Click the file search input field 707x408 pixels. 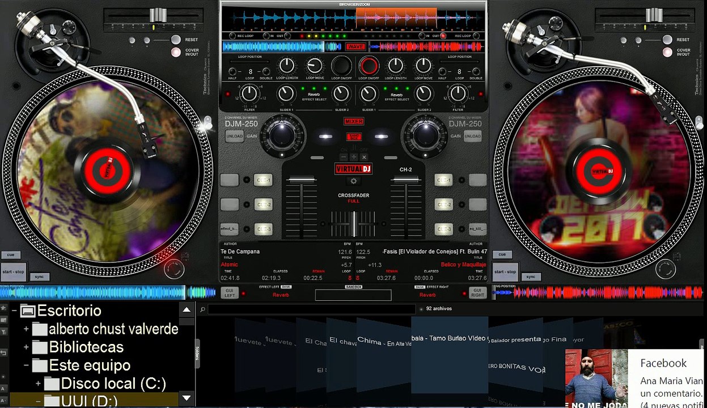point(311,309)
